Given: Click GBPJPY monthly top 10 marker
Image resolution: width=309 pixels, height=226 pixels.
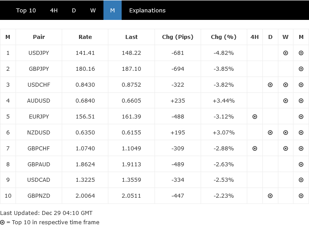Looking at the screenshot, I should pos(301,69).
